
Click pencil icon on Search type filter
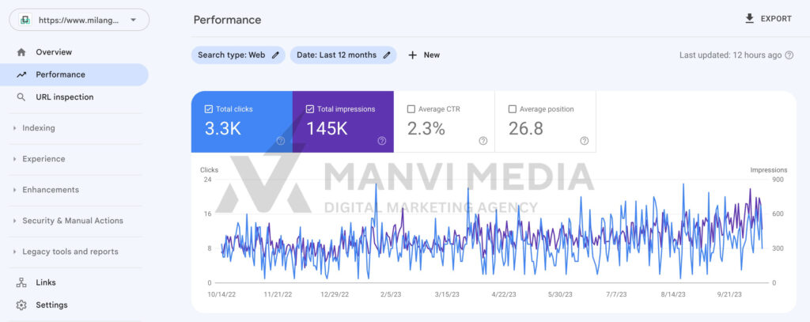tap(275, 55)
